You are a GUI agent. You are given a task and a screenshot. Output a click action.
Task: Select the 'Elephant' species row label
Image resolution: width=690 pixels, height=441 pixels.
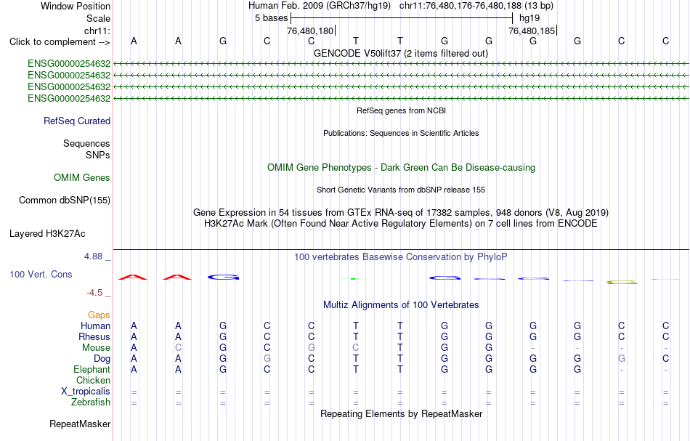[92, 370]
